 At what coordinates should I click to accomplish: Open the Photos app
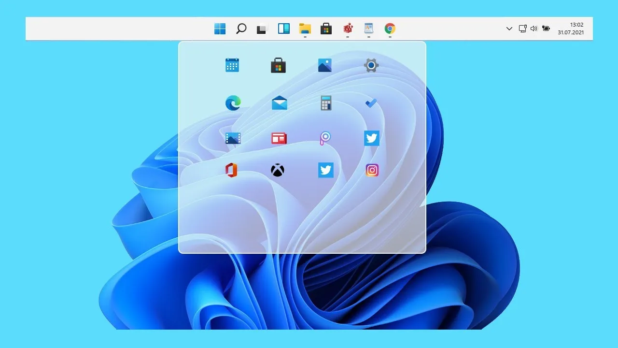[325, 65]
